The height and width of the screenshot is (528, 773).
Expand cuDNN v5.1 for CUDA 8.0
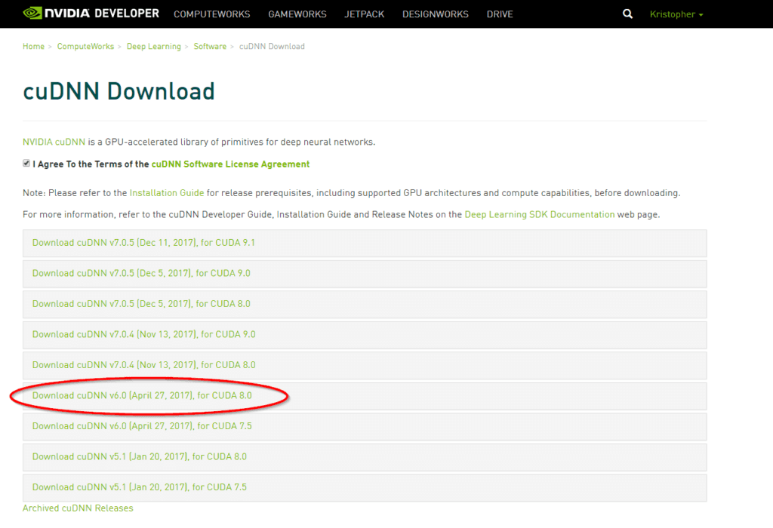(x=365, y=456)
